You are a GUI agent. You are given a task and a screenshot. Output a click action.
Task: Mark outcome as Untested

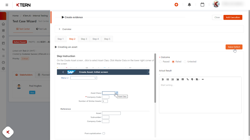[185, 62]
